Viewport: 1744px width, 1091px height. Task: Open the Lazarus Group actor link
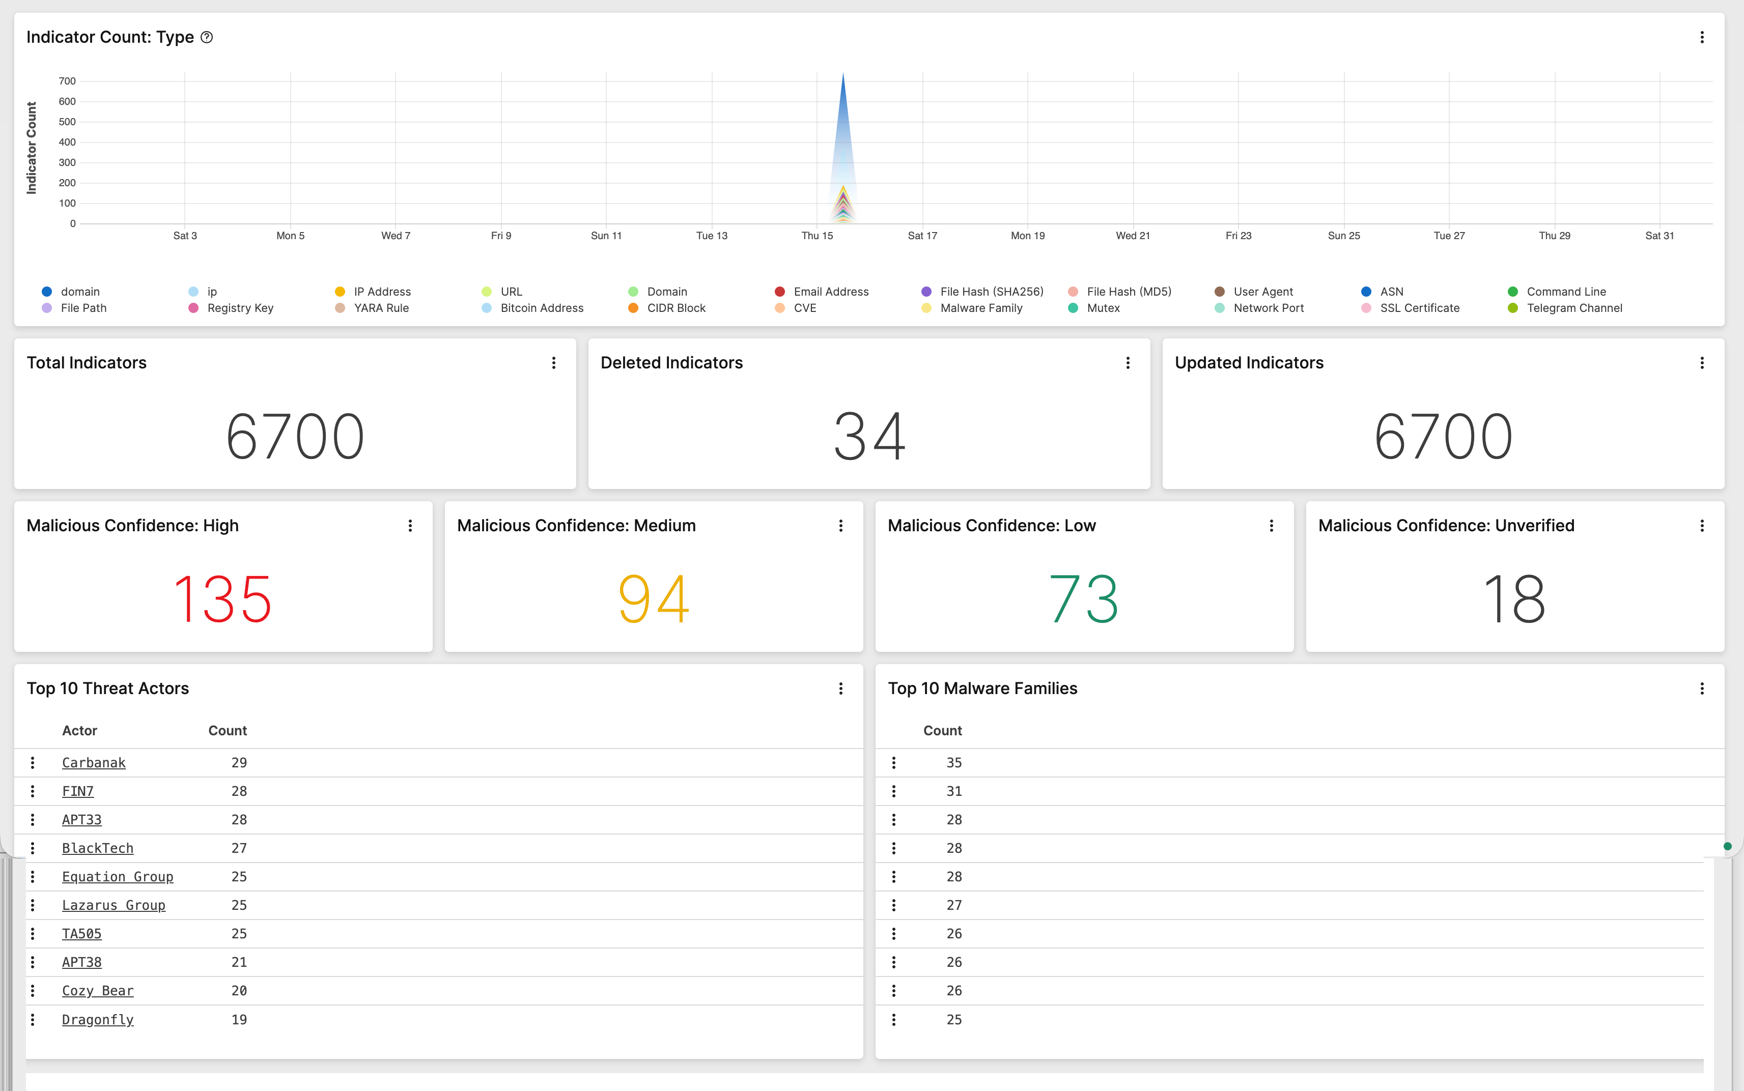tap(114, 906)
